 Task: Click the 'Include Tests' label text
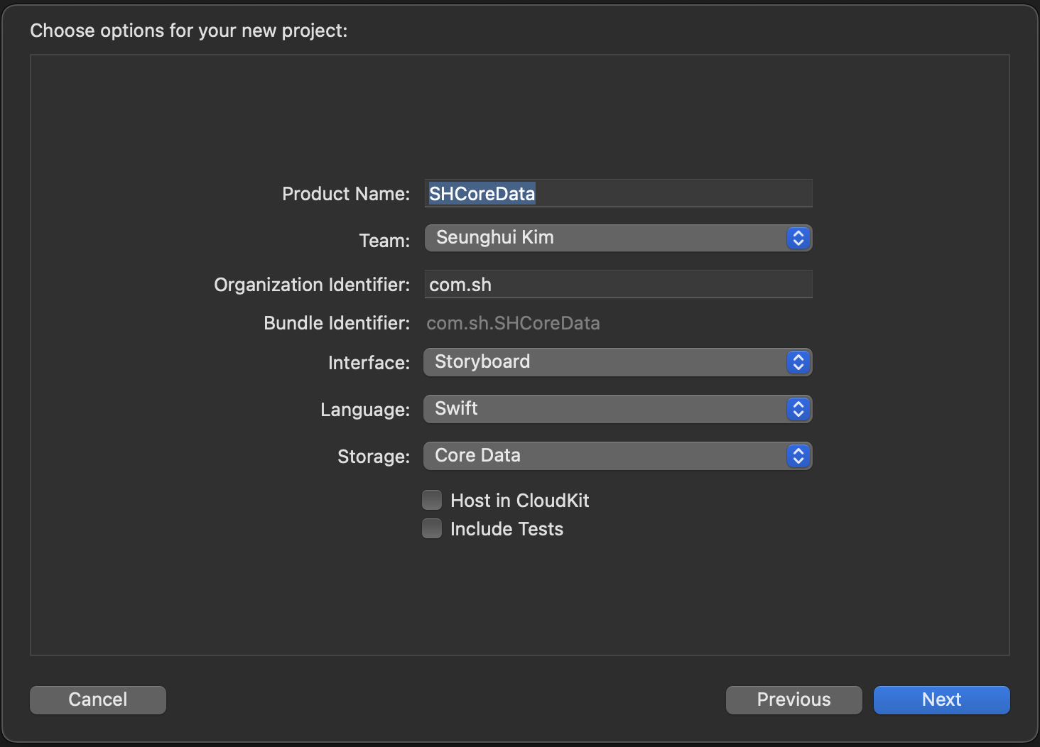[x=507, y=529]
